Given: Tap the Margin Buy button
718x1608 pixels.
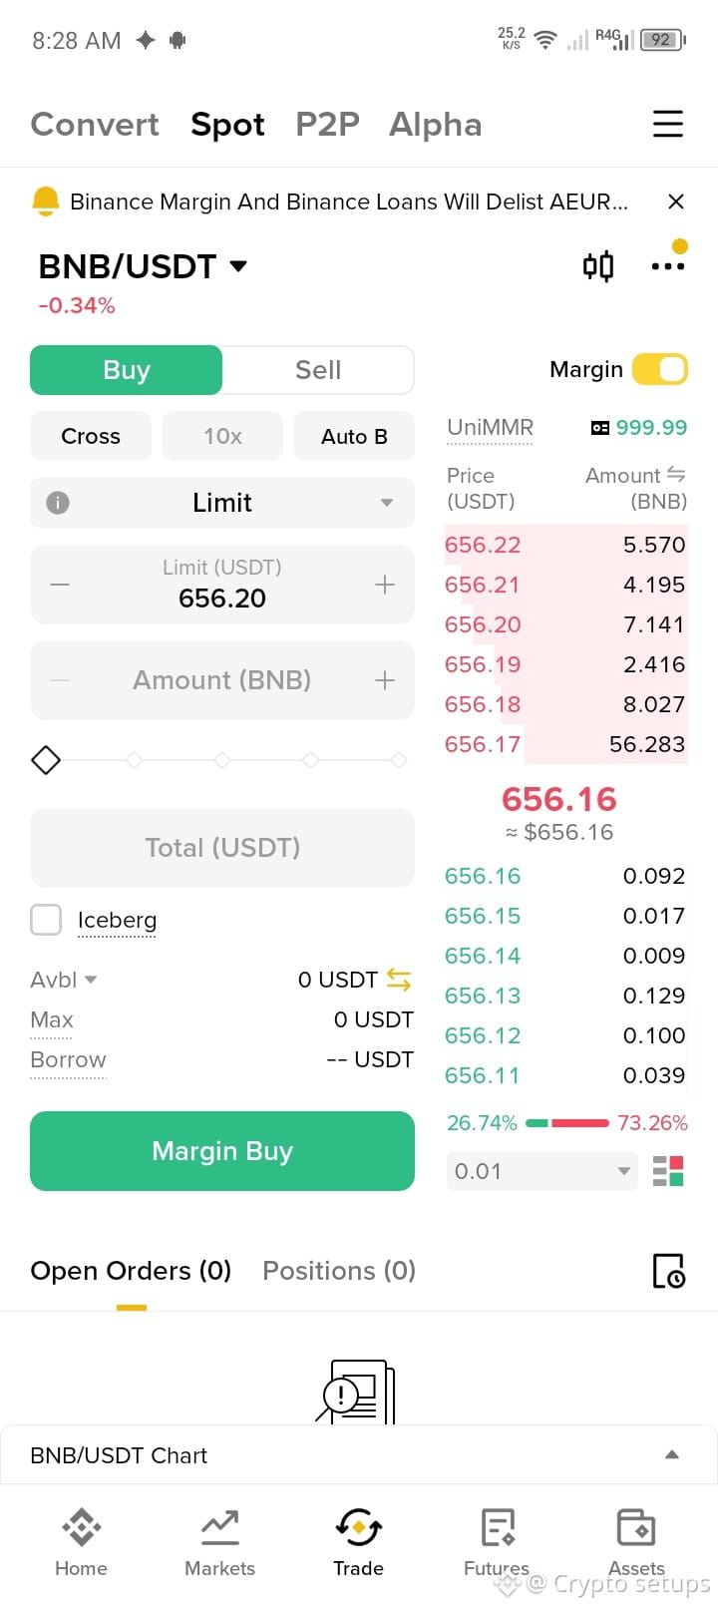Looking at the screenshot, I should coord(222,1151).
